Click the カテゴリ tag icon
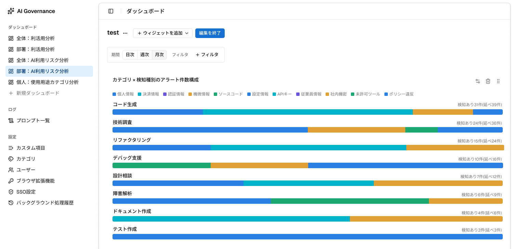The height and width of the screenshot is (249, 513). click(x=11, y=159)
